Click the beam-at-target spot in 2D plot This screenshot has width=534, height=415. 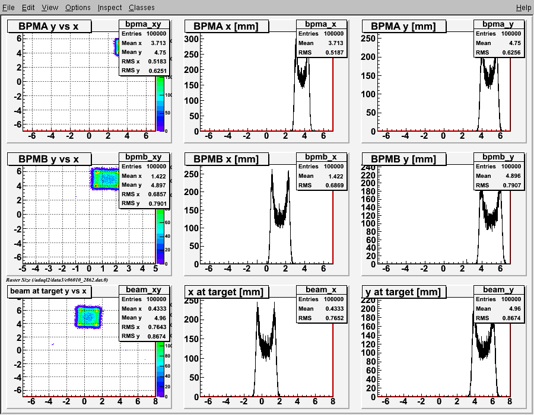point(88,317)
